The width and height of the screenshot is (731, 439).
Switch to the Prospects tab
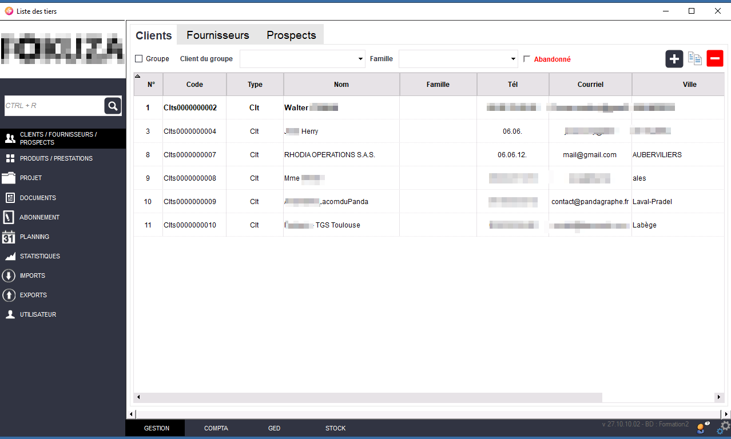pos(291,35)
